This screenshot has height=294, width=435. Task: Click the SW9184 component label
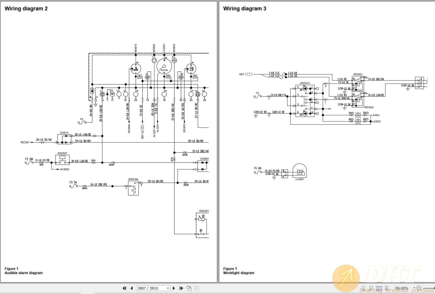pyautogui.click(x=133, y=179)
